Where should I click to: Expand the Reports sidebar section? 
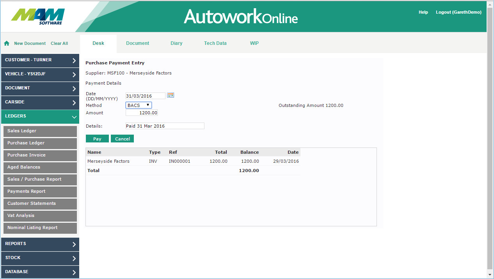point(40,244)
